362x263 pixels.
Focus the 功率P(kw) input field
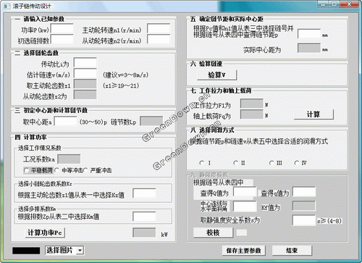(62, 29)
